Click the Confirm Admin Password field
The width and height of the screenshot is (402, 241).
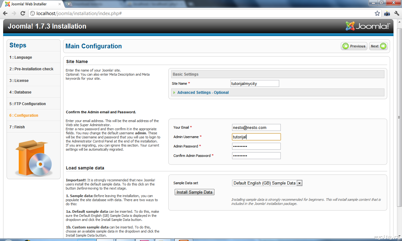tap(256, 156)
